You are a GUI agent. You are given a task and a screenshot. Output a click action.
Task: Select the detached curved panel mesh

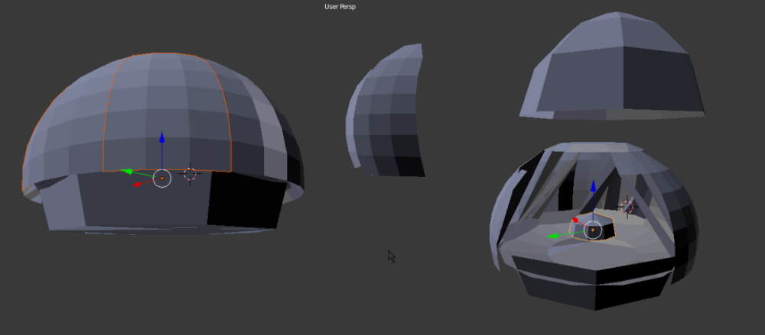pos(386,111)
